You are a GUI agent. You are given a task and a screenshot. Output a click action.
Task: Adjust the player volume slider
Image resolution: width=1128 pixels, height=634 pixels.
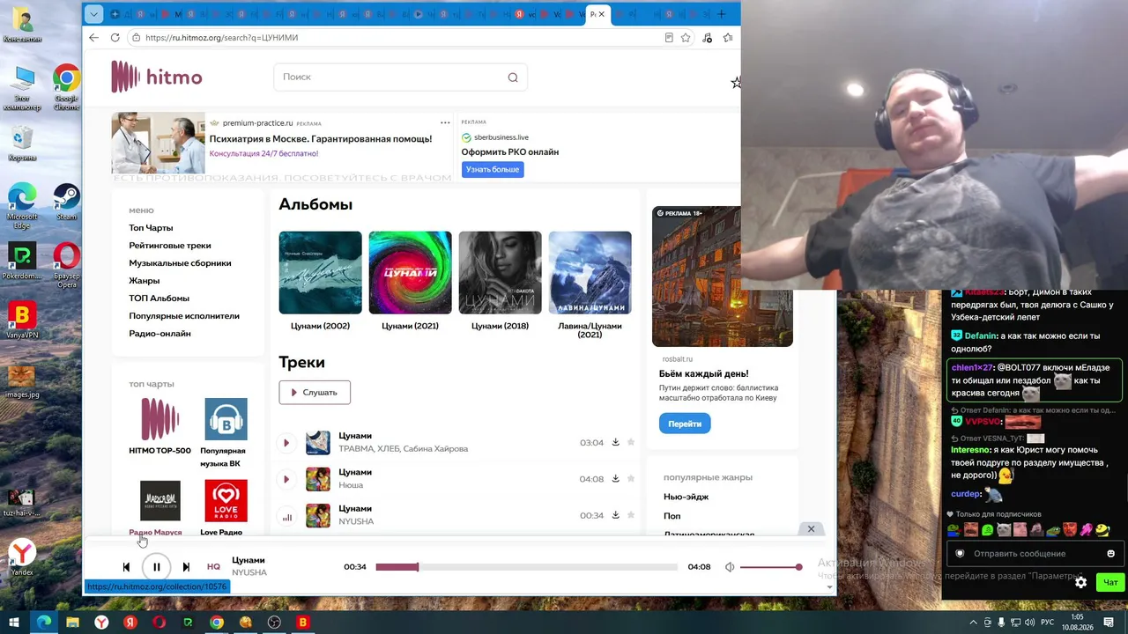coord(771,567)
